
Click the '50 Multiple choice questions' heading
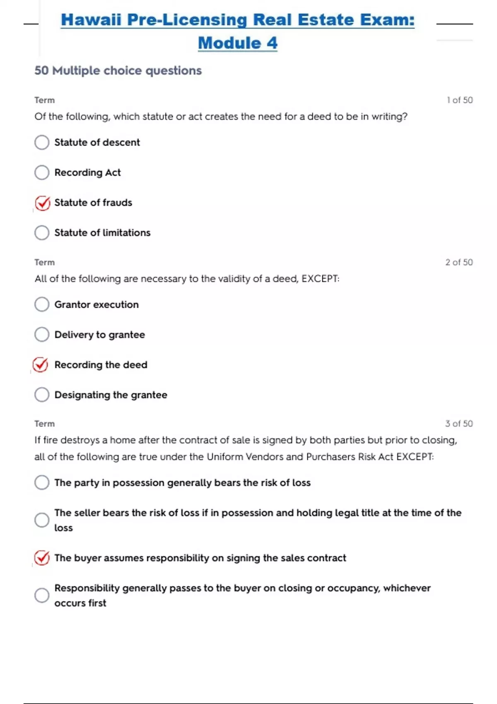point(118,70)
